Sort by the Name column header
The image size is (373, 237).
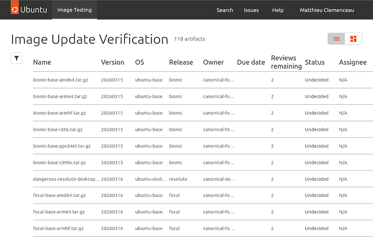[42, 62]
